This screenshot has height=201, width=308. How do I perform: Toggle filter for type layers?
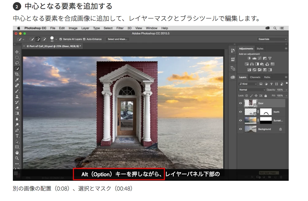click(x=271, y=84)
